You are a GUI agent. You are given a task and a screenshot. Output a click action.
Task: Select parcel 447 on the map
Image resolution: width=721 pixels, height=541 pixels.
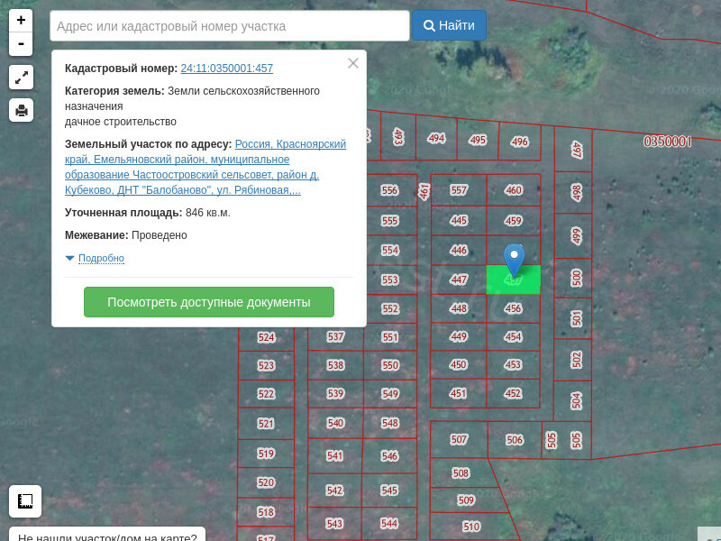[x=459, y=280]
